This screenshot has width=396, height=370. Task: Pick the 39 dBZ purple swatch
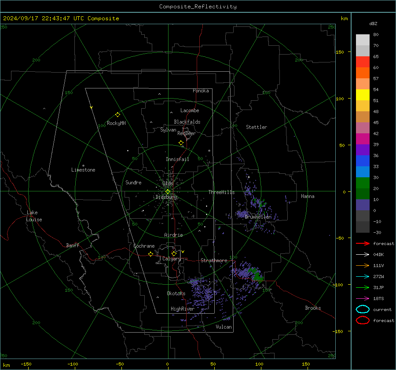pos(363,150)
